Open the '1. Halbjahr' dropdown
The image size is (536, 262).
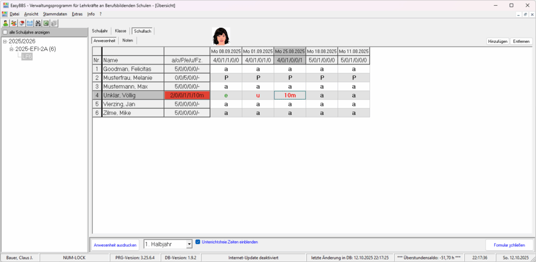[189, 244]
